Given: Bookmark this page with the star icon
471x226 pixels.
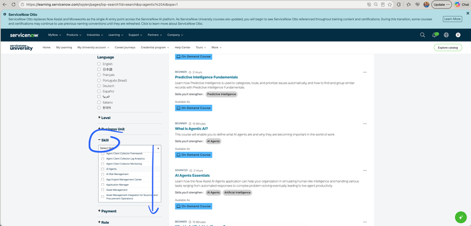Looking at the screenshot, I should tap(390, 4).
